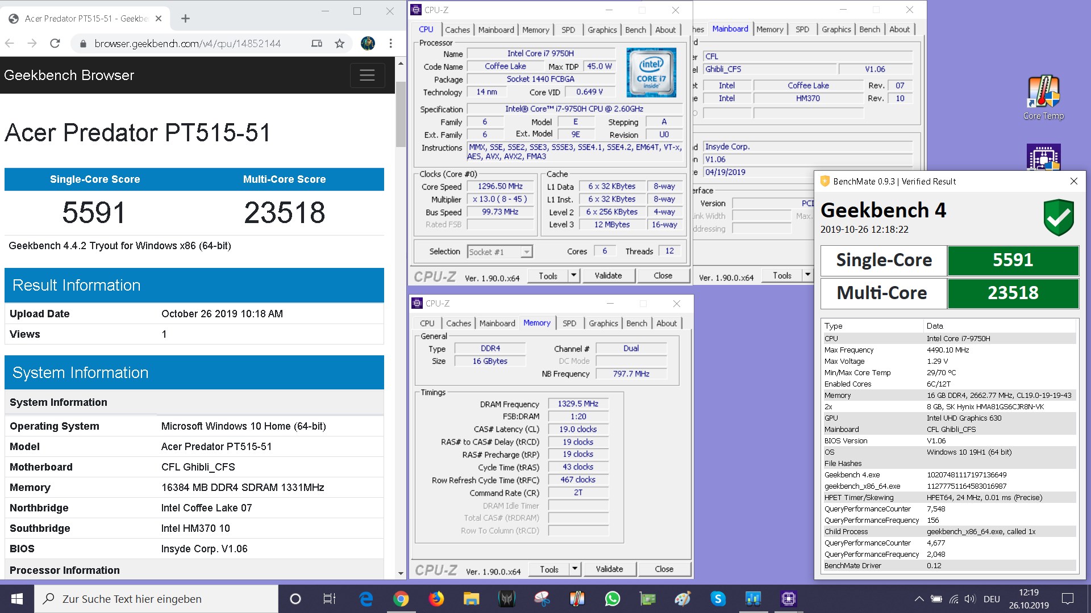Open Snipping Tool from the taskbar
1091x613 pixels.
coord(542,599)
